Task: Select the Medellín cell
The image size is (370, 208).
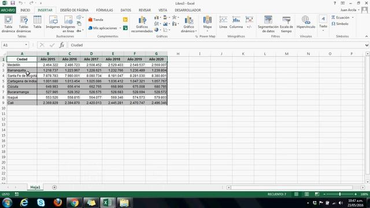Action: pos(22,65)
